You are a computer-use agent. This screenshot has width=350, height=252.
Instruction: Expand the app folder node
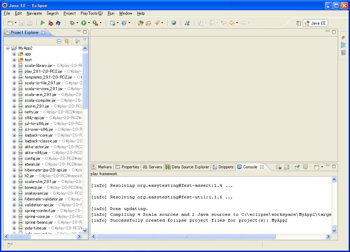click(14, 54)
